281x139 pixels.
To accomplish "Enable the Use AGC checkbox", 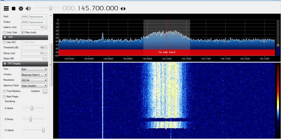I will pos(4,42).
